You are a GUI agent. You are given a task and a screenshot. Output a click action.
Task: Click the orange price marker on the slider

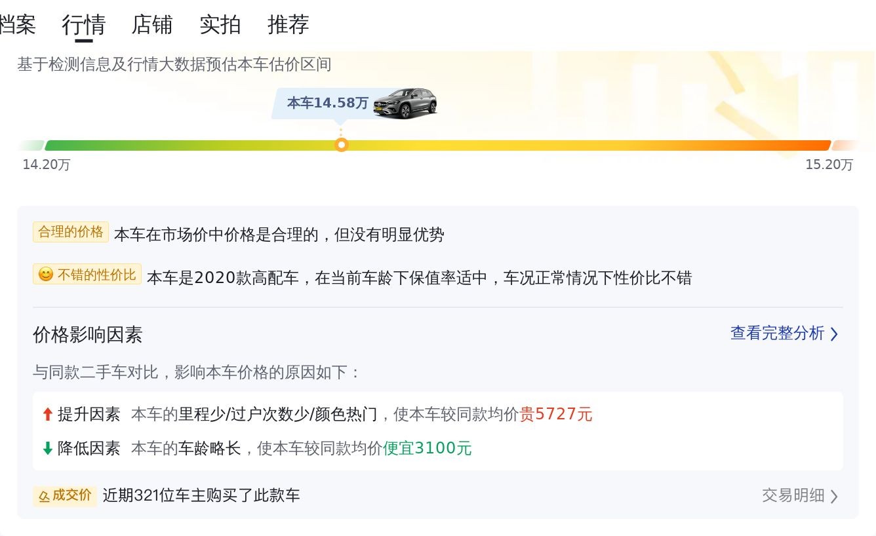341,145
